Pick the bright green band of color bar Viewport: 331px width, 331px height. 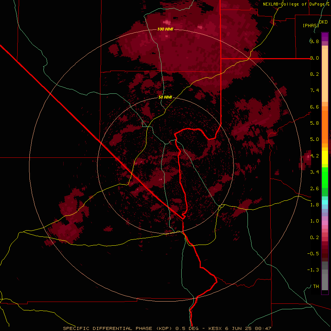325,177
